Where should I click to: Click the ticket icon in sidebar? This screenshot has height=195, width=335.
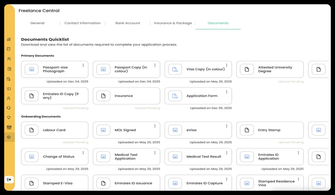pos(9,89)
